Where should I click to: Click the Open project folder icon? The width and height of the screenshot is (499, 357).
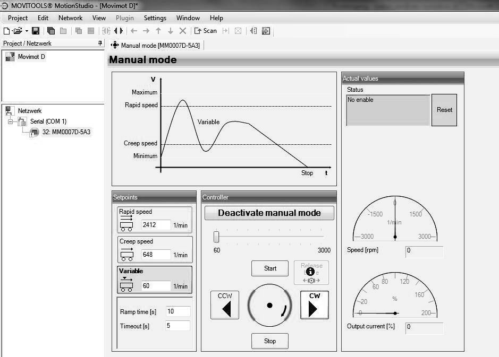click(18, 31)
